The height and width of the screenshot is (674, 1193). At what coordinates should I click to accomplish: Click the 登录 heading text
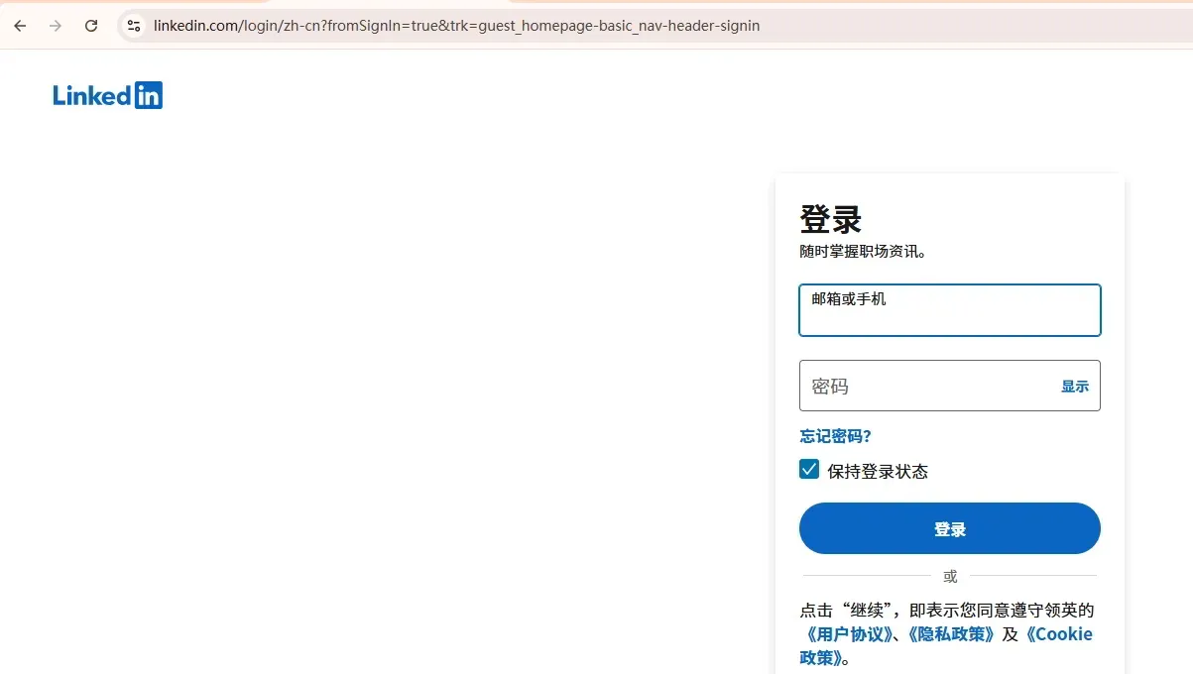(x=829, y=219)
